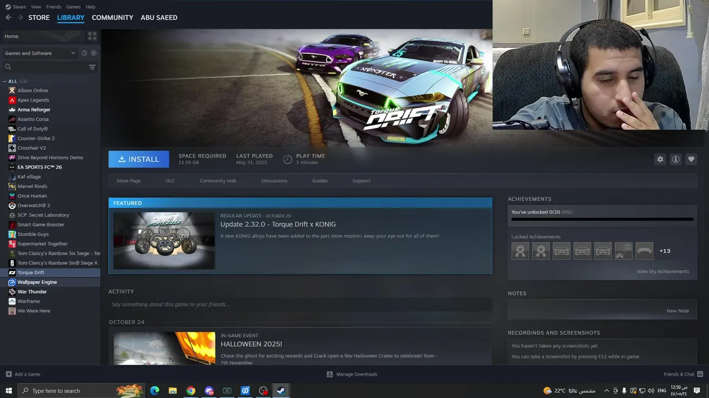This screenshot has width=709, height=398.
Task: Open Update 2.32.0 featured news thumbnail
Action: coord(164,240)
